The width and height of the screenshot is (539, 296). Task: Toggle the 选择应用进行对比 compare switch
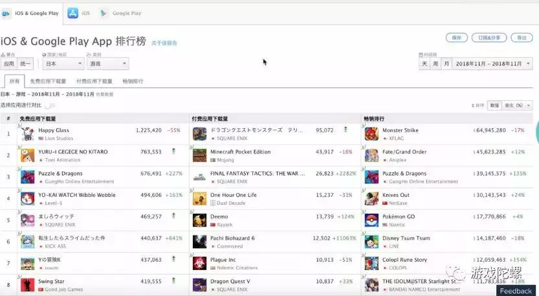(x=49, y=106)
